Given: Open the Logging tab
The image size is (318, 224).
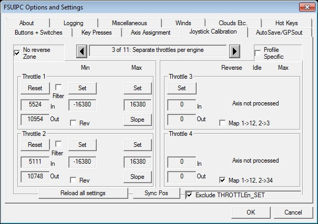Looking at the screenshot, I should [x=74, y=23].
